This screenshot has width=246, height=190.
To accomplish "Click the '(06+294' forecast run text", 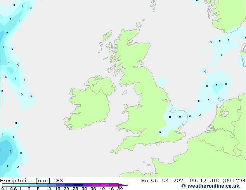I will [234, 181].
